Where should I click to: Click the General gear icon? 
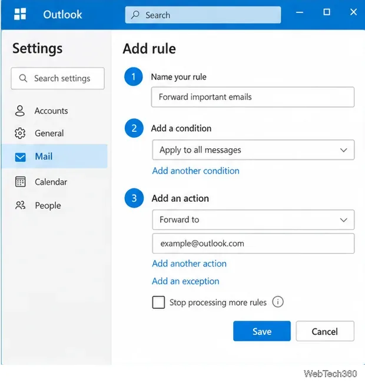(x=20, y=133)
